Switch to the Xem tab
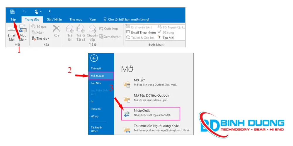Image resolution: width=293 pixels, height=146 pixels. [93, 20]
